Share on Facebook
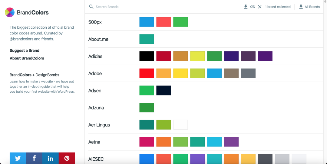327x164 pixels. (x=34, y=158)
